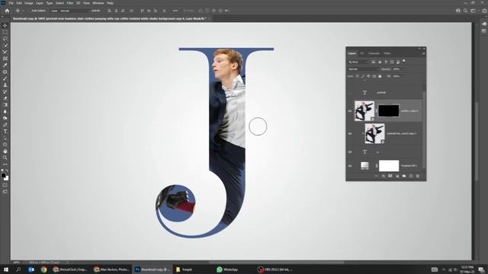The image size is (488, 274).
Task: Open the File menu
Action: pyautogui.click(x=11, y=3)
